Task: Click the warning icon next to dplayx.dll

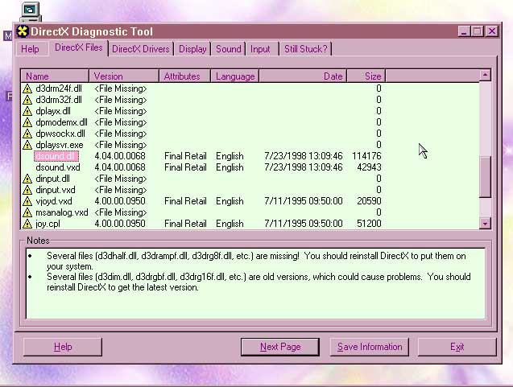Action: pos(27,111)
